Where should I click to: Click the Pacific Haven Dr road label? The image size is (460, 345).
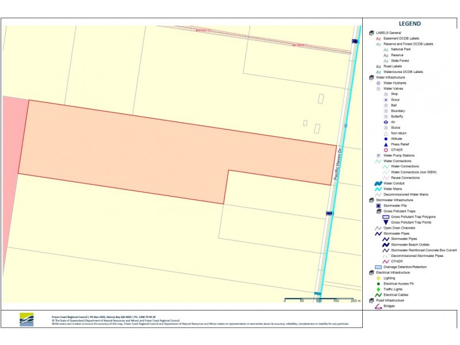pyautogui.click(x=338, y=164)
